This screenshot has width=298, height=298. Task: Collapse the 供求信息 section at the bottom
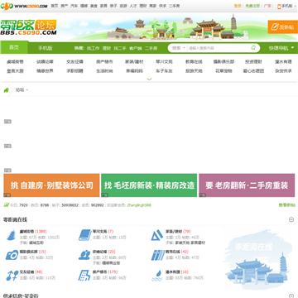[291, 296]
